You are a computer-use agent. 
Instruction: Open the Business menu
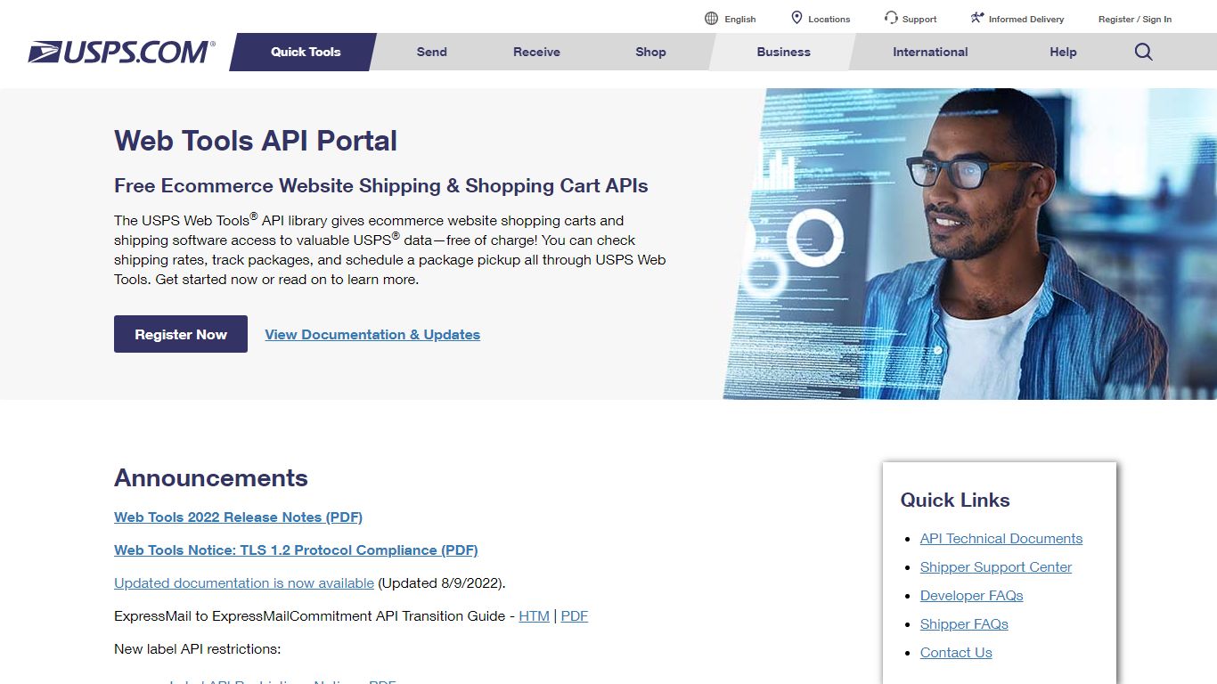(x=784, y=52)
